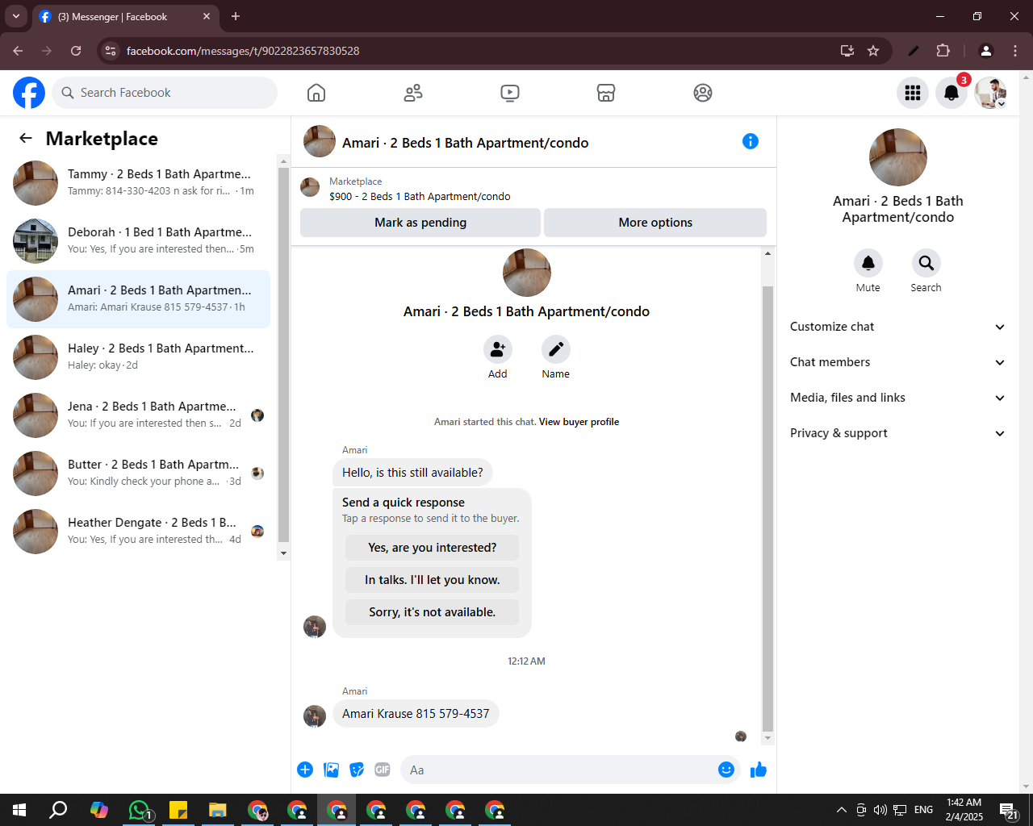Choose a GIF icon
This screenshot has width=1033, height=826.
pyautogui.click(x=383, y=770)
